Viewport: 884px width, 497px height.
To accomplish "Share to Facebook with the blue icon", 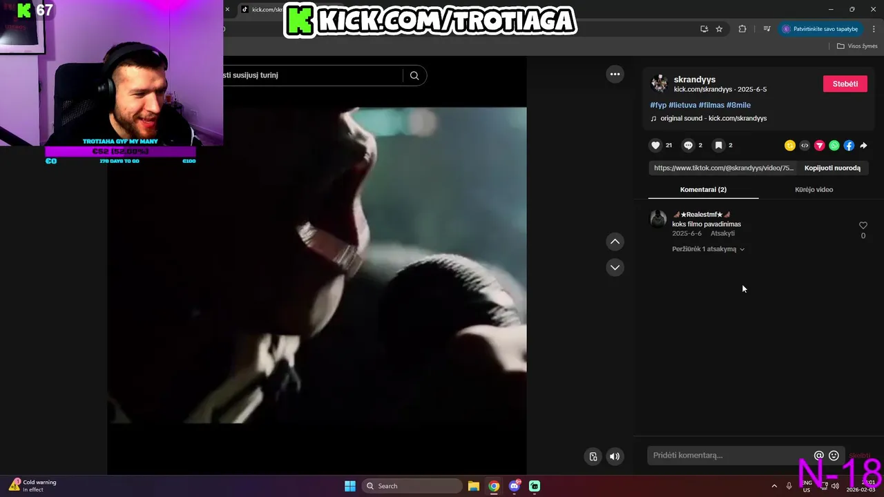I will (849, 146).
